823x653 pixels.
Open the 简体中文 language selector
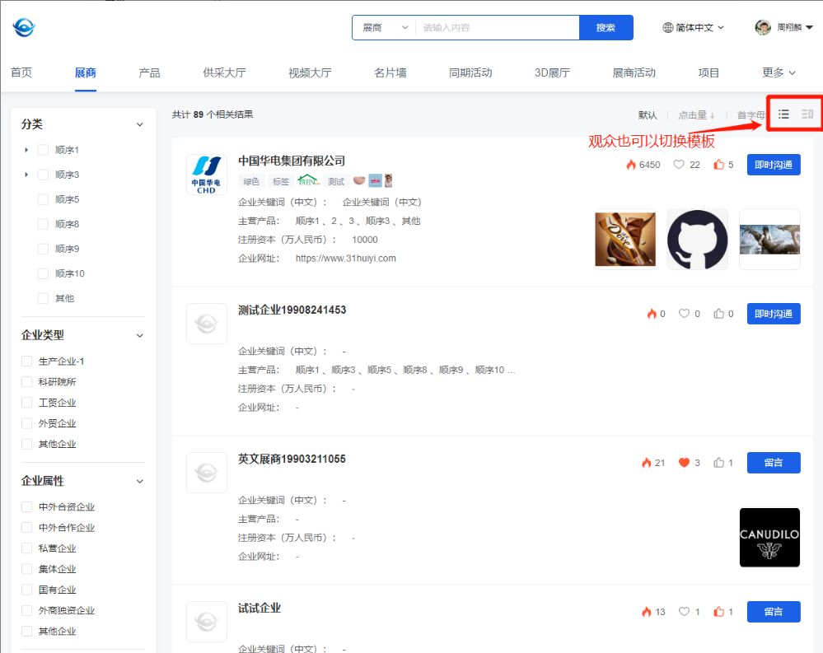click(x=694, y=28)
